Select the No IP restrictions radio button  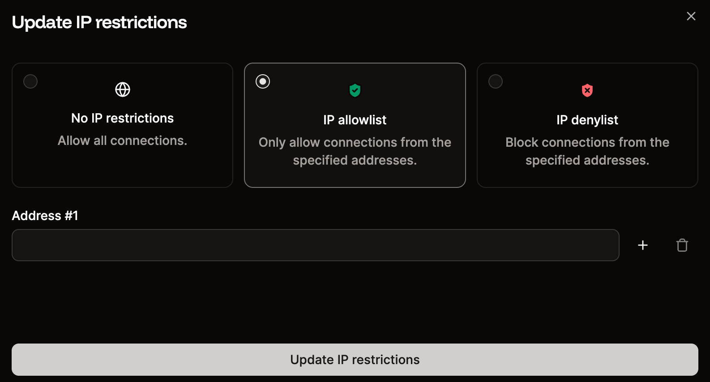coord(30,81)
